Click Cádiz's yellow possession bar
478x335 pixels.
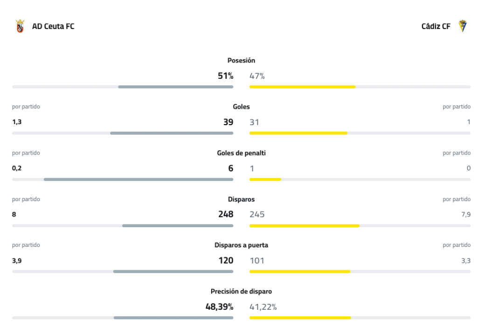pyautogui.click(x=302, y=87)
